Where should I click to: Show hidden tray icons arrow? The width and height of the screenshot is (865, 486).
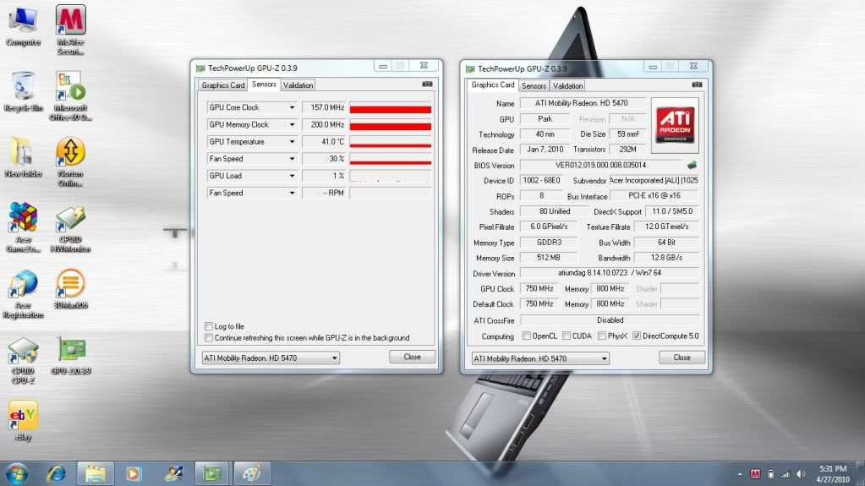click(x=740, y=474)
